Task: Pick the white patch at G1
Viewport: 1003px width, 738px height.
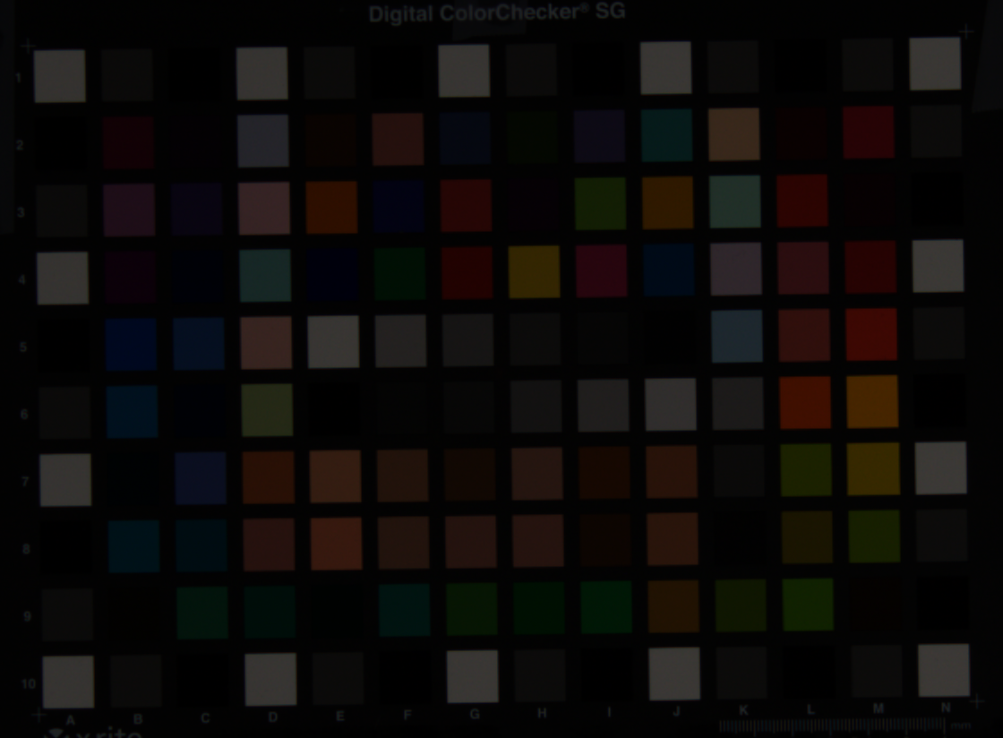Action: tap(465, 71)
